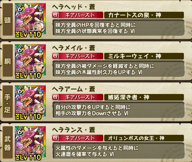Tap the ヘラランス・蒼 weapon equipment icon
This screenshot has width=192, height=162.
30,143
